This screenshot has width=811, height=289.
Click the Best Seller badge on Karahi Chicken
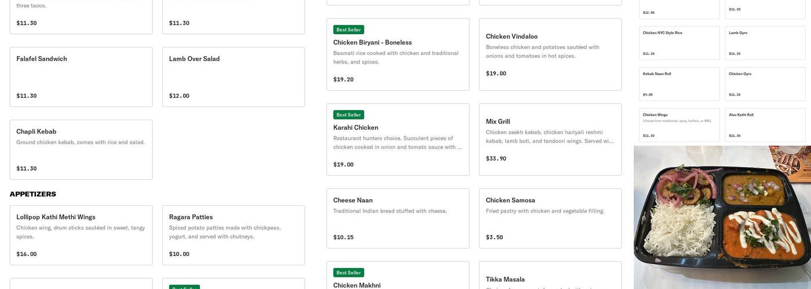(x=349, y=115)
